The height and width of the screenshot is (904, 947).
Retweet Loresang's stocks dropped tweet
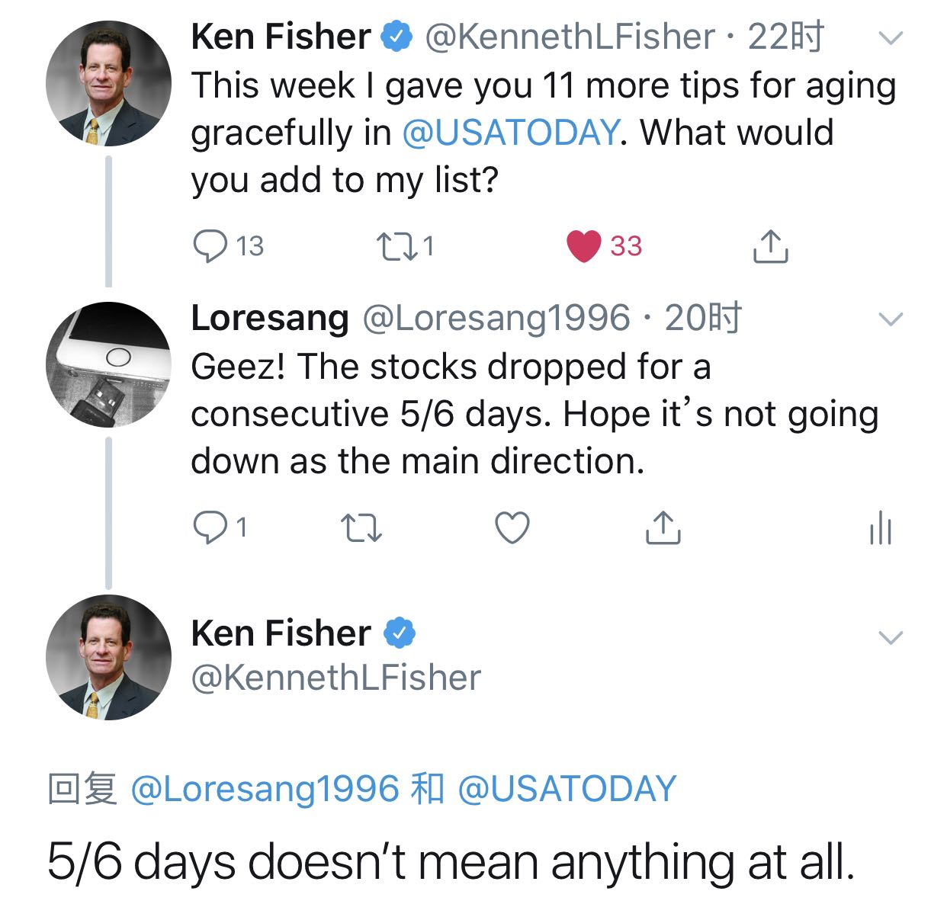pyautogui.click(x=361, y=527)
